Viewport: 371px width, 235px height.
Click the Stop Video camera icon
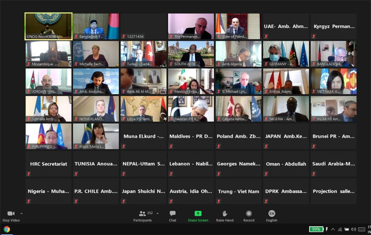[x=11, y=213]
